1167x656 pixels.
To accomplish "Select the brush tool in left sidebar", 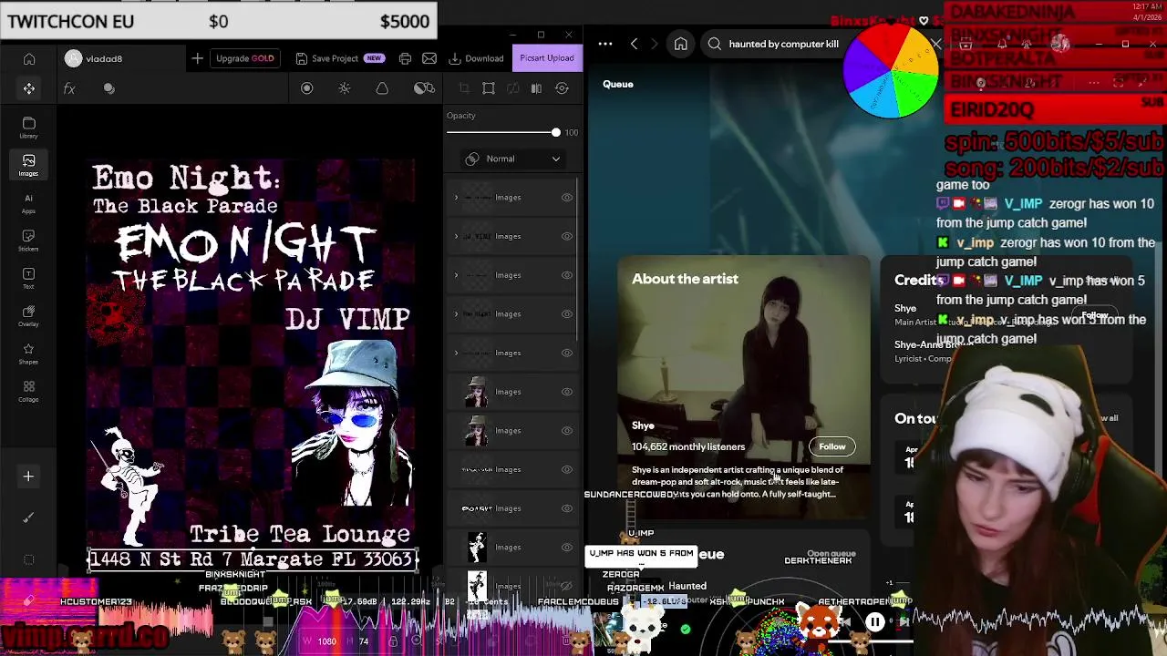I will (x=28, y=518).
